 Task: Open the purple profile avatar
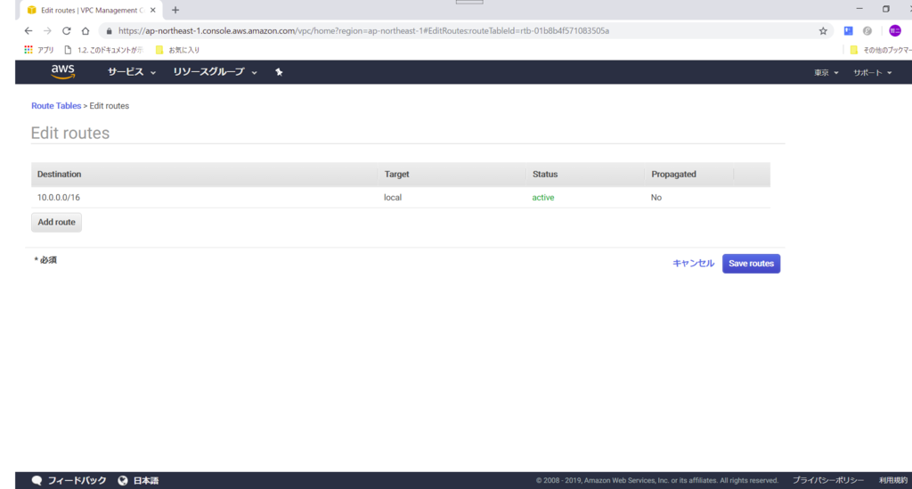pyautogui.click(x=895, y=31)
